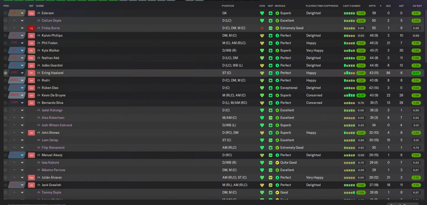Open the position dropdown for Julián Álvarez
This screenshot has height=205, width=427.
[17, 178]
